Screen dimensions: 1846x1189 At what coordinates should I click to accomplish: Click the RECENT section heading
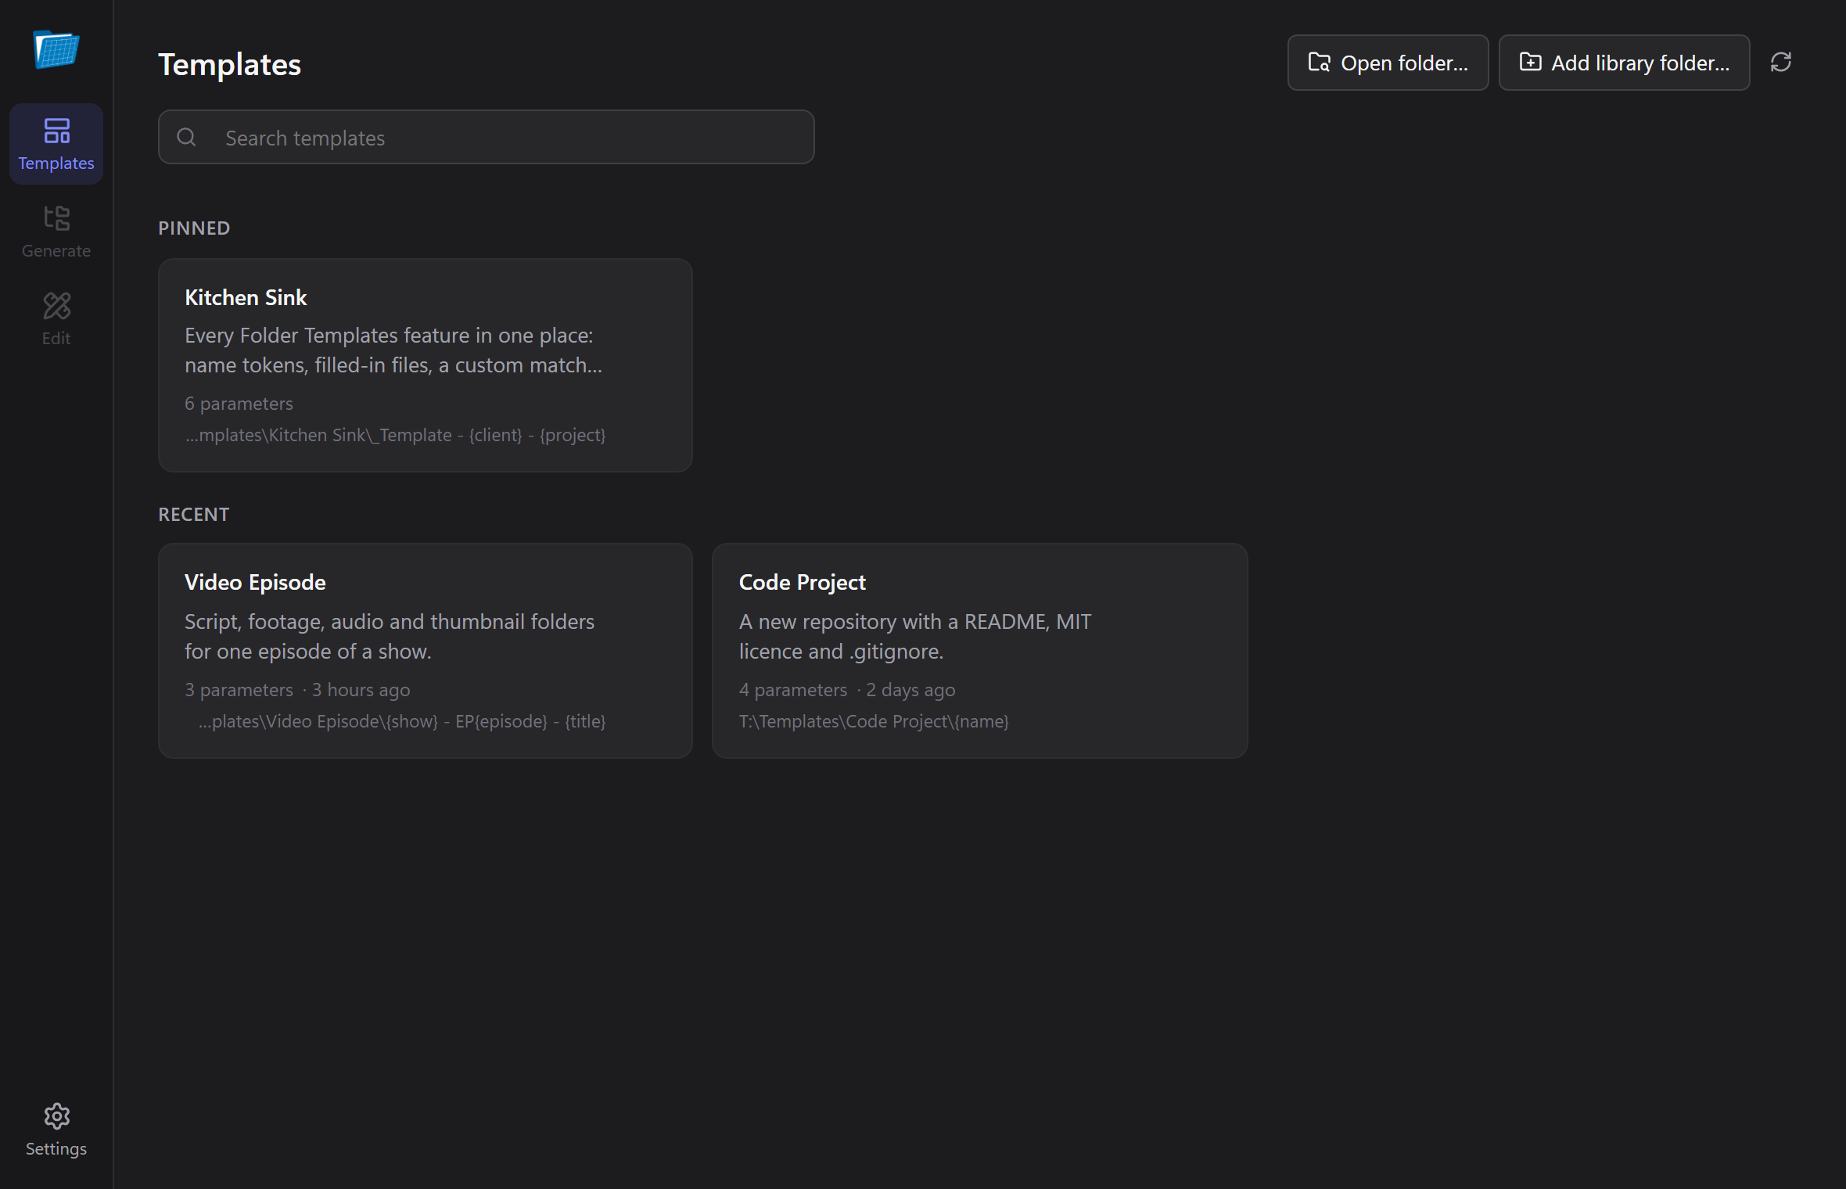pos(194,515)
